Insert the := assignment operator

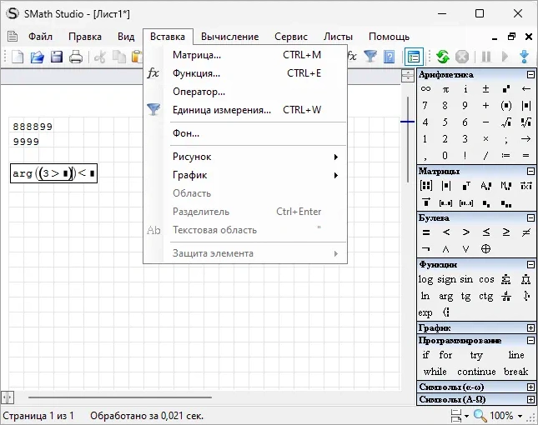coord(505,156)
